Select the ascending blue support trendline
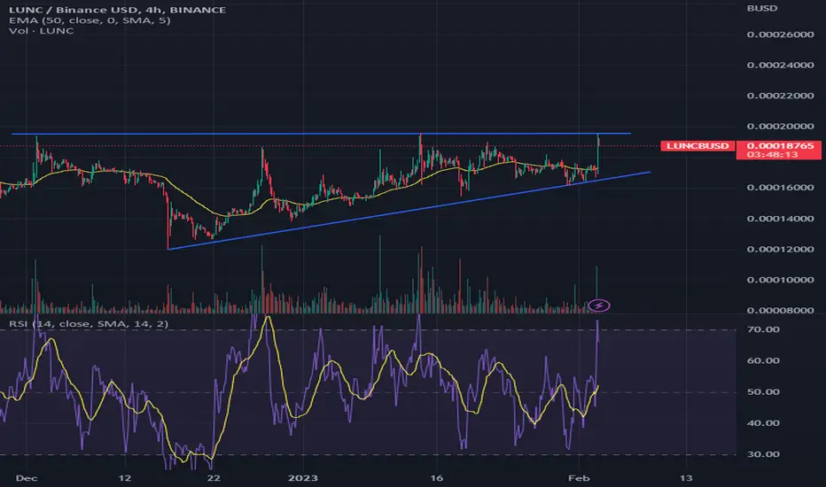The image size is (826, 487). [409, 211]
